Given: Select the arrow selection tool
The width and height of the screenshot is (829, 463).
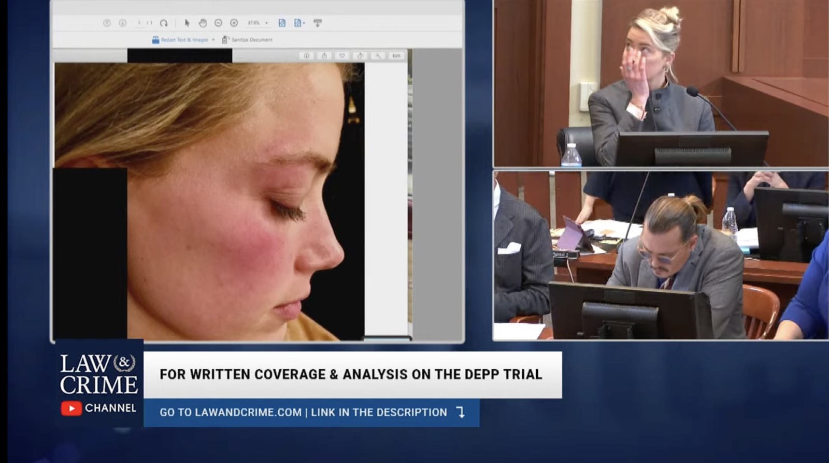Looking at the screenshot, I should click(187, 23).
